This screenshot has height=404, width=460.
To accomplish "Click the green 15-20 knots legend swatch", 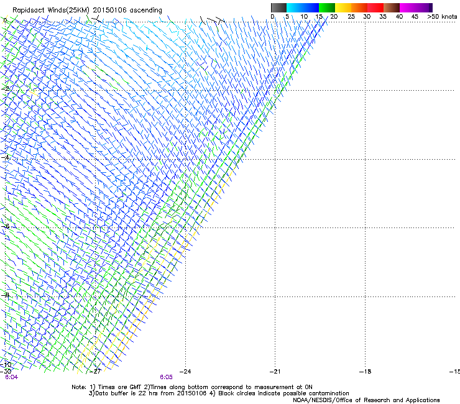I will coord(327,7).
